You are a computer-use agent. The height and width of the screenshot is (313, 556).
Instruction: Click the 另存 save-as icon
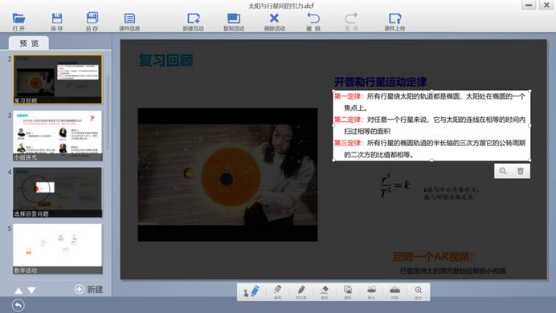[x=92, y=21]
